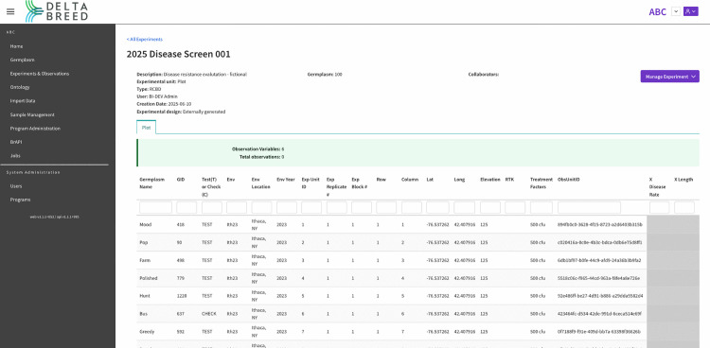710x348 pixels.
Task: Open Users under System Administration
Action: (x=16, y=186)
